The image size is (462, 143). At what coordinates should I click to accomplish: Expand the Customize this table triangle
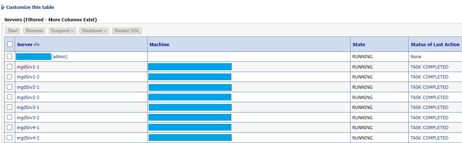point(3,7)
